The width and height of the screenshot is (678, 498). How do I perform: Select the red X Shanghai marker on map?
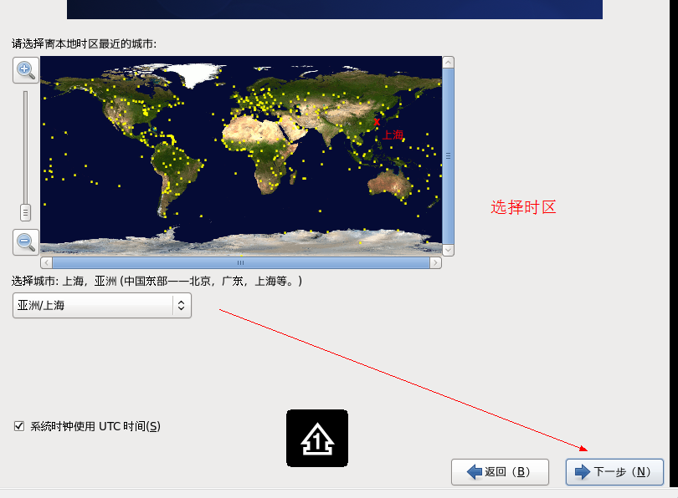(377, 122)
